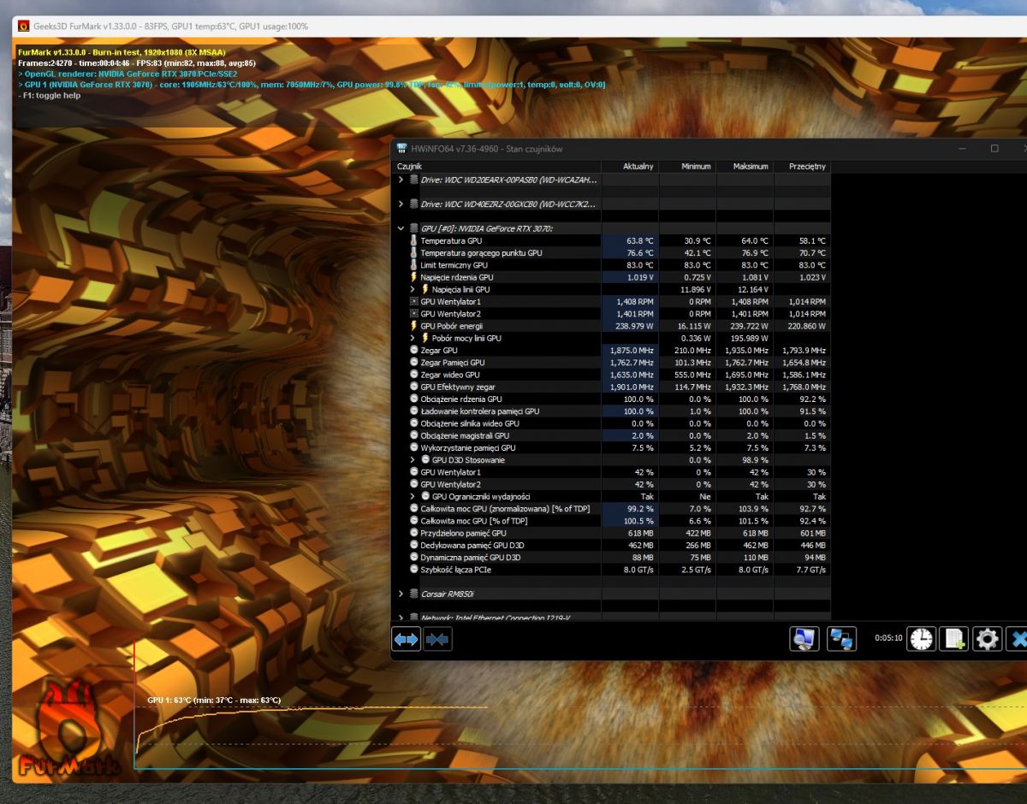Reset the elapsed timer clock icon
This screenshot has width=1027, height=804.
coord(921,638)
